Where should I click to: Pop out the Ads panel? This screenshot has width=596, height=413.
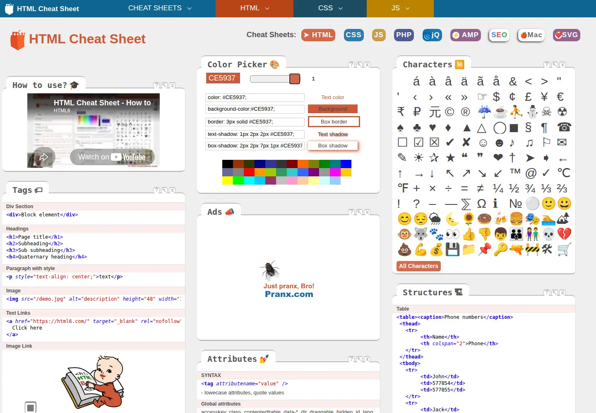click(359, 212)
